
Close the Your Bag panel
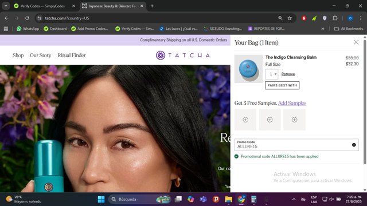(x=356, y=42)
